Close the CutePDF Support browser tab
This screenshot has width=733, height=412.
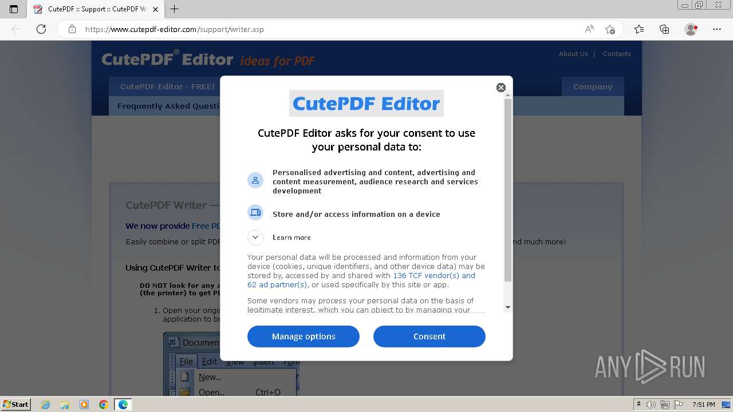pos(155,9)
